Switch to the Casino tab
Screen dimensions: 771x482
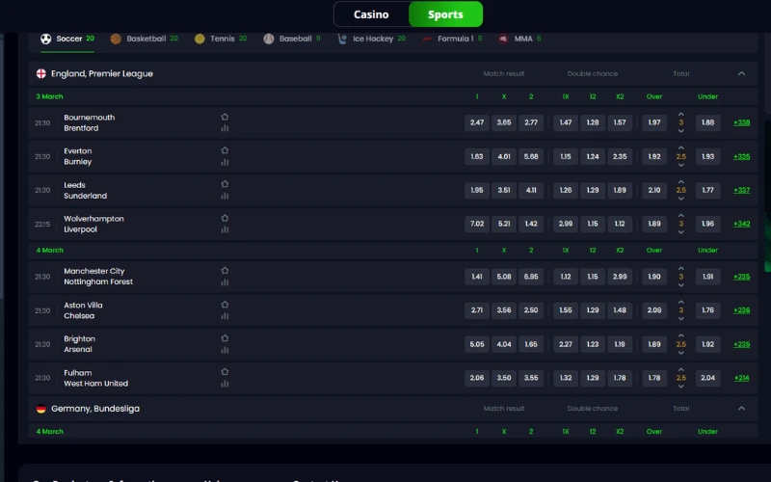[371, 14]
